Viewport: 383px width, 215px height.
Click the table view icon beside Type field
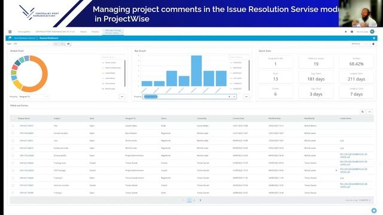tap(69, 44)
